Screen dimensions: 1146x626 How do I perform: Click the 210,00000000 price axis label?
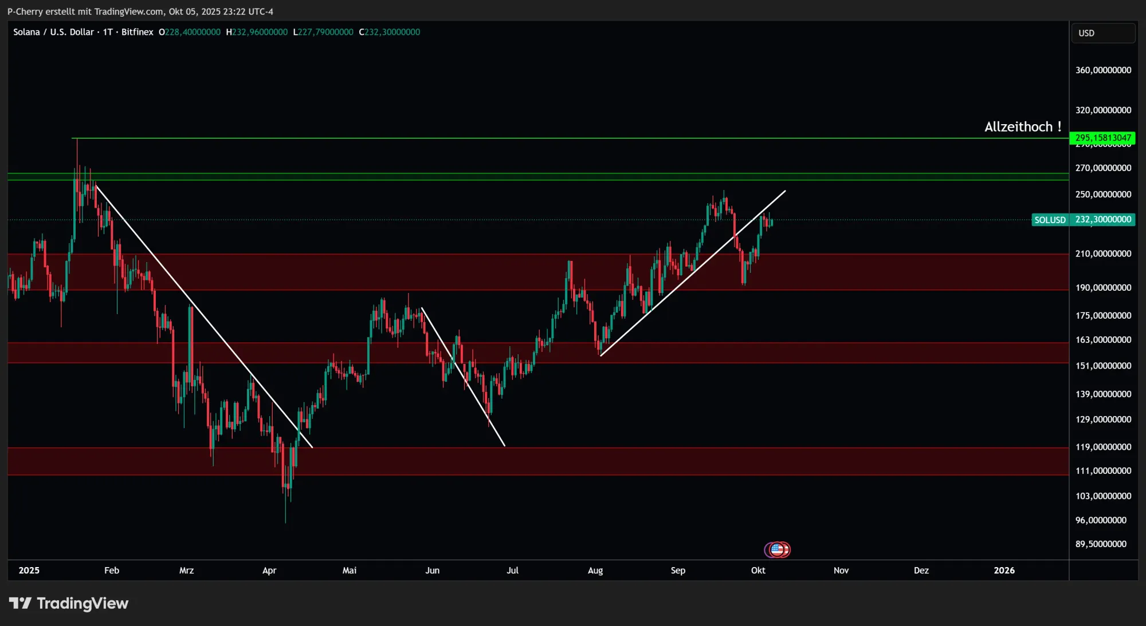pos(1102,253)
